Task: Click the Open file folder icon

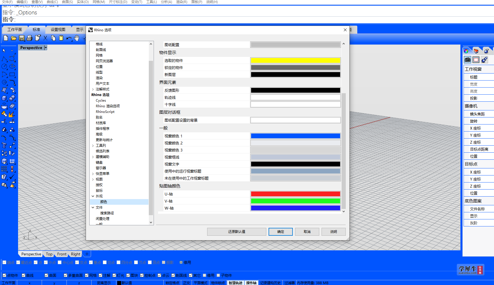Action: coord(14,38)
